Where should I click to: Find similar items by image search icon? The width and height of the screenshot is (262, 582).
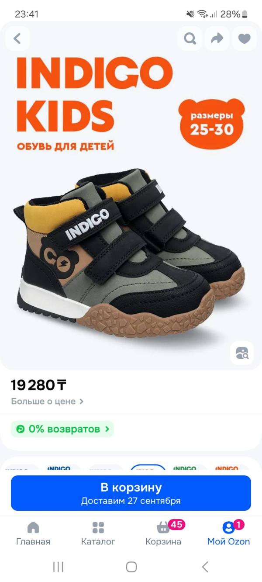(x=242, y=353)
